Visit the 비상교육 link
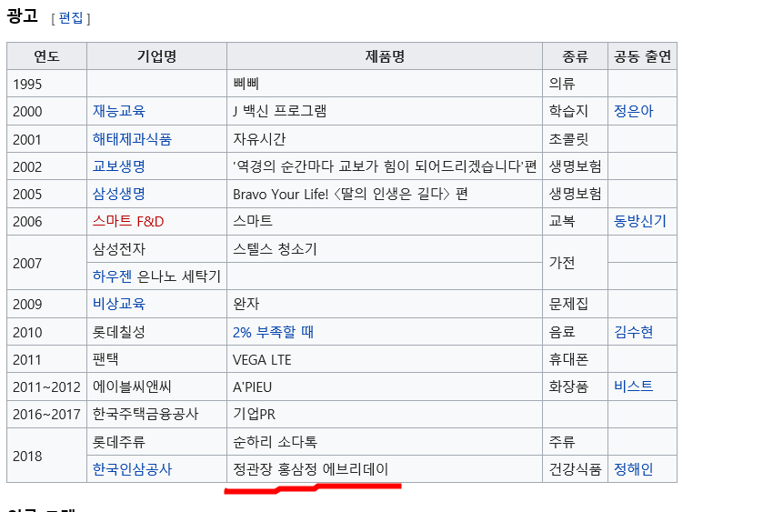This screenshot has width=763, height=512. coord(119,304)
